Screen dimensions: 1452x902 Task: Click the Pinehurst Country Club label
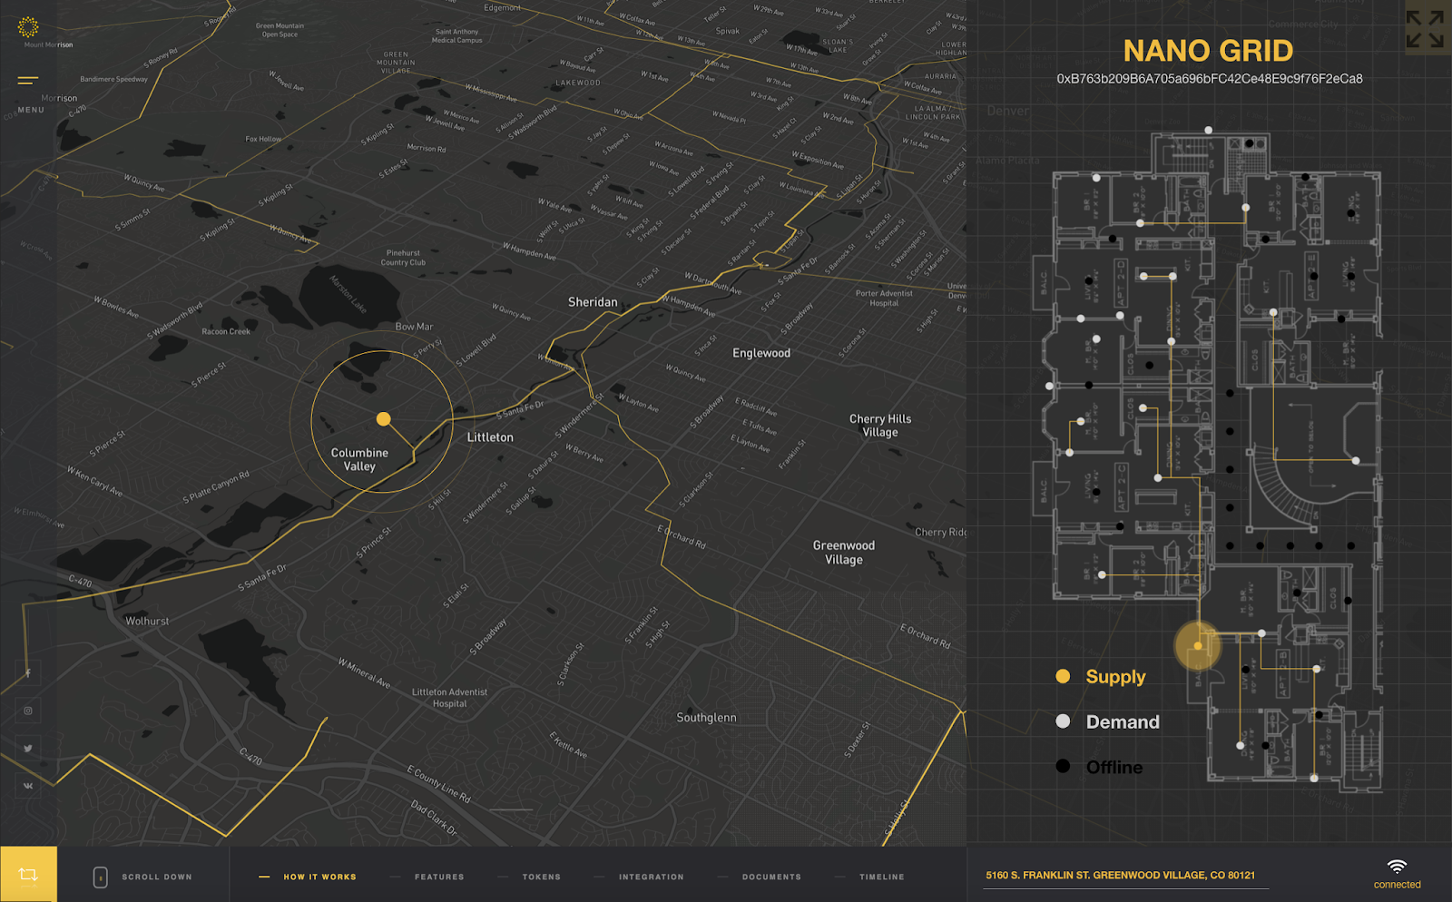pyautogui.click(x=403, y=258)
